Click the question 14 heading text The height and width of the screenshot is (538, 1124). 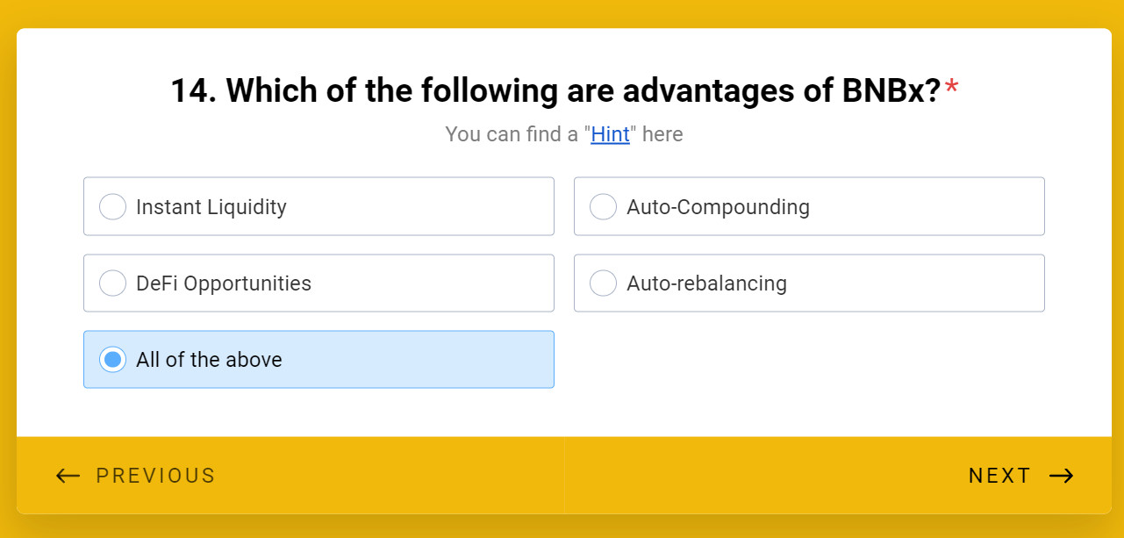[555, 91]
